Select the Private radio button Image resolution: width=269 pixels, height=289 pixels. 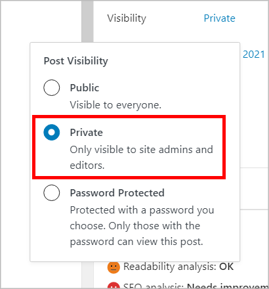(x=52, y=132)
